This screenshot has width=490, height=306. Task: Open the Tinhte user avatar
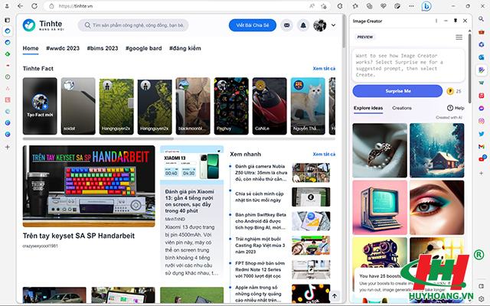coord(320,25)
